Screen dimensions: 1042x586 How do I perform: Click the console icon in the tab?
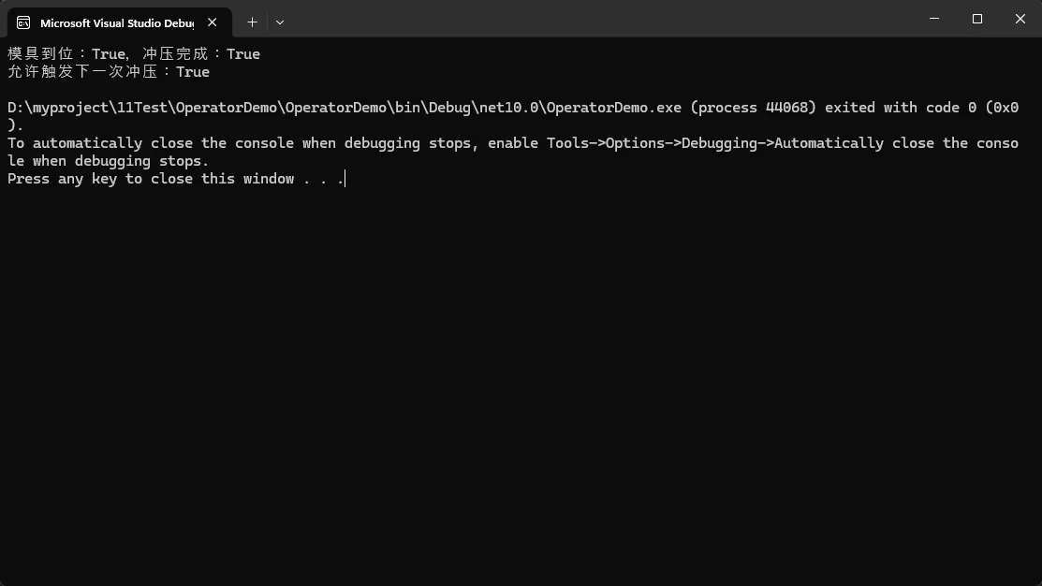click(23, 22)
